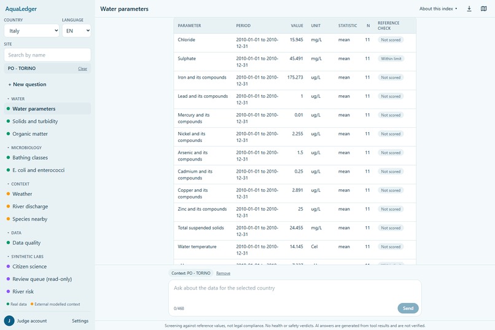The height and width of the screenshot is (330, 495).
Task: Click the Arsenic and its compounds cell
Action: [x=193, y=155]
